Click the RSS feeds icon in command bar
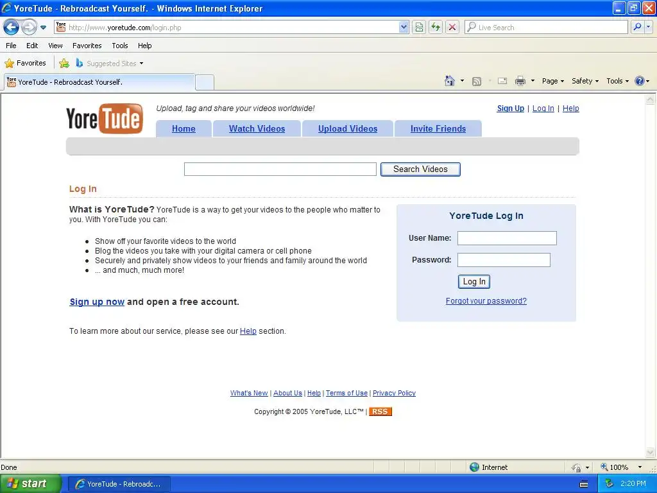 coord(477,82)
